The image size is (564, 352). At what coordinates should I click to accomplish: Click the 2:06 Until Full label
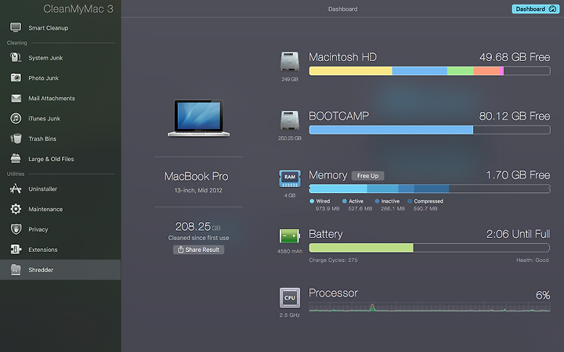(518, 234)
